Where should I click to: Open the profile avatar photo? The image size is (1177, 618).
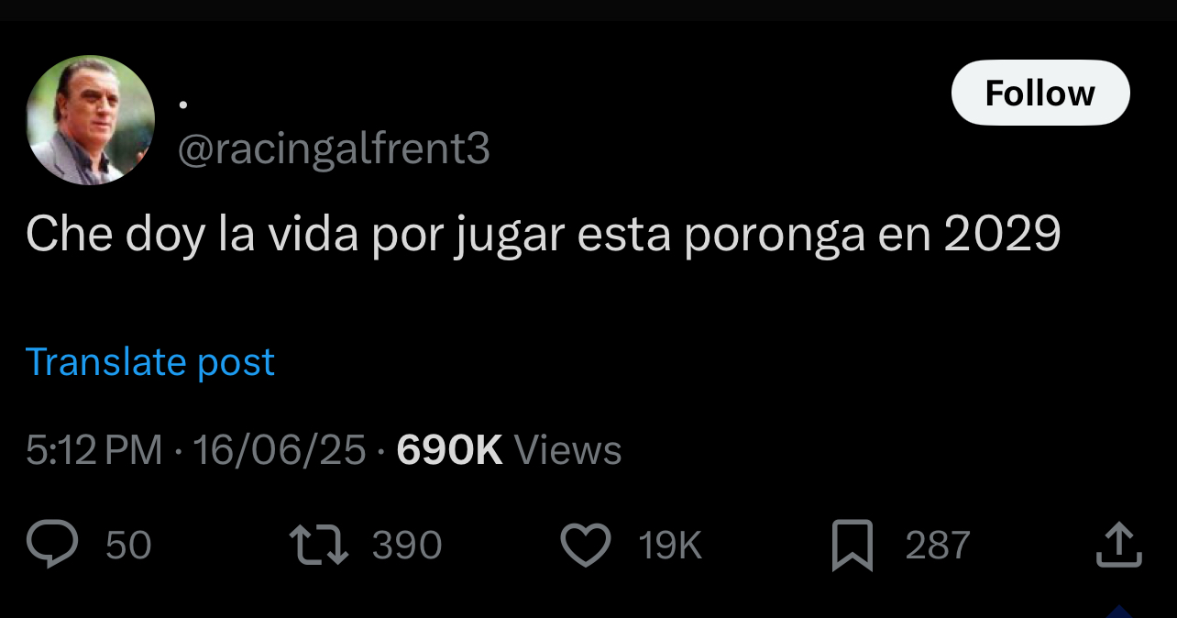pos(90,120)
